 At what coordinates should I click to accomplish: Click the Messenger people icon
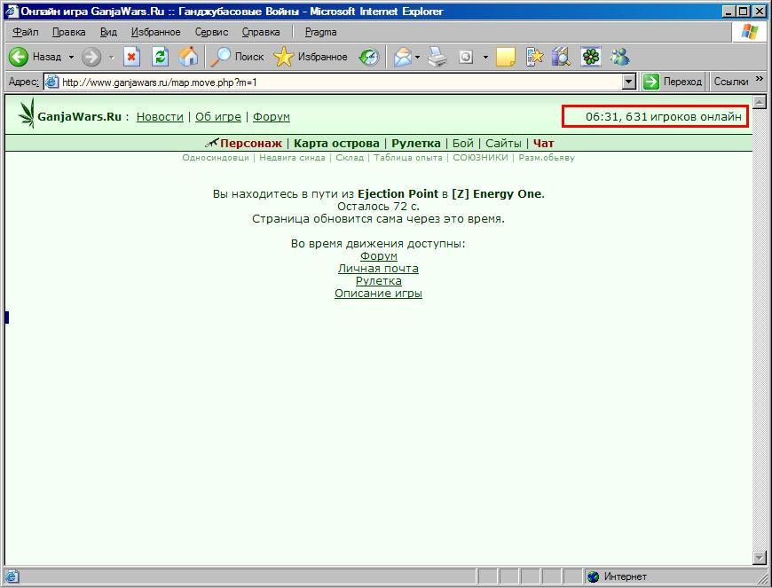[619, 57]
